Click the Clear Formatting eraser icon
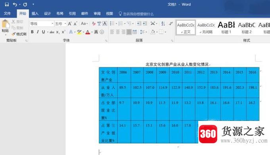The width and height of the screenshot is (270, 155). tap(94, 24)
